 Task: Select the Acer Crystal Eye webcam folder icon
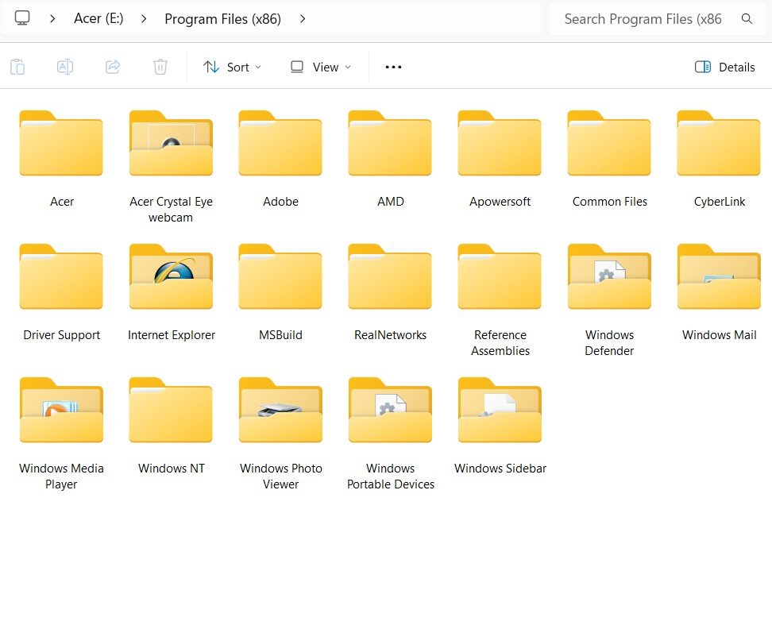coord(171,143)
